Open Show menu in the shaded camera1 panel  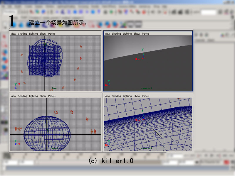pyautogui.click(x=137, y=34)
